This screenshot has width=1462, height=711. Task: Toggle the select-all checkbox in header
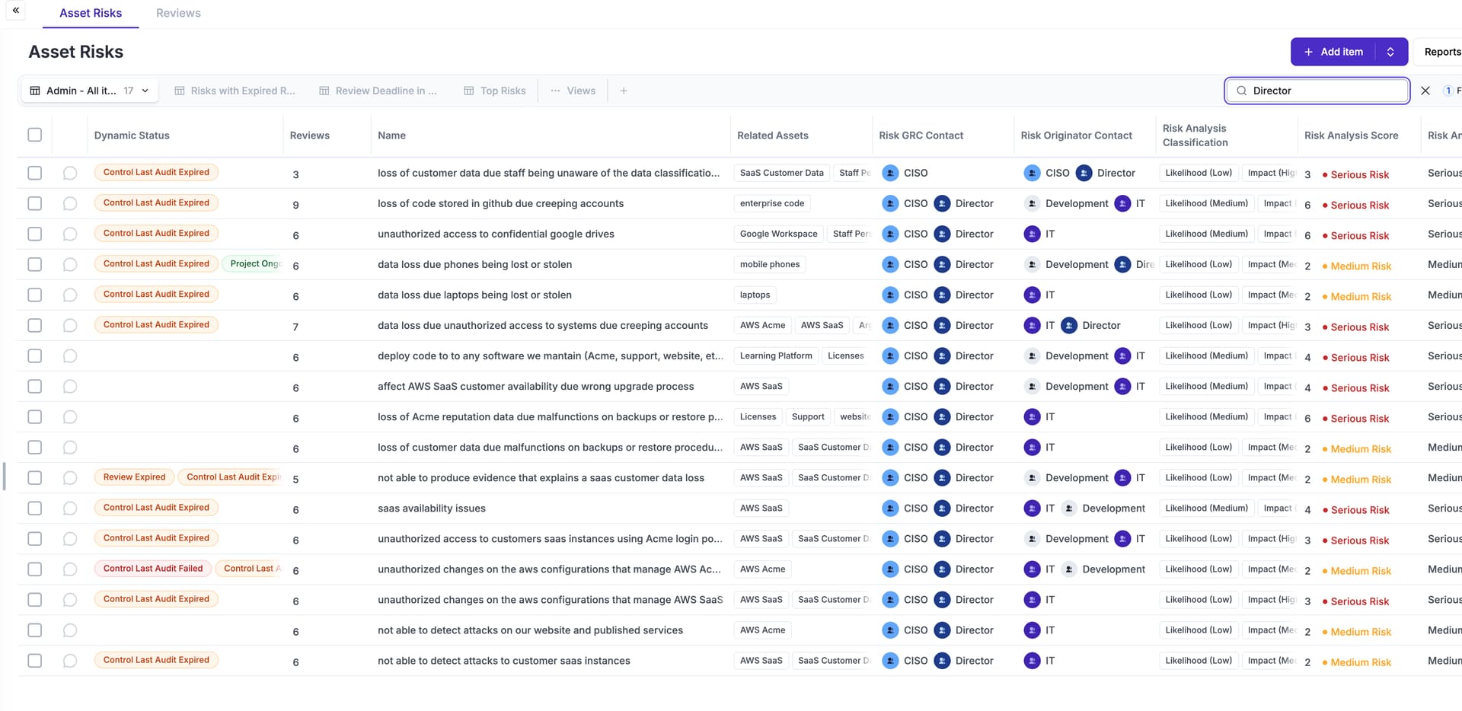pyautogui.click(x=35, y=135)
